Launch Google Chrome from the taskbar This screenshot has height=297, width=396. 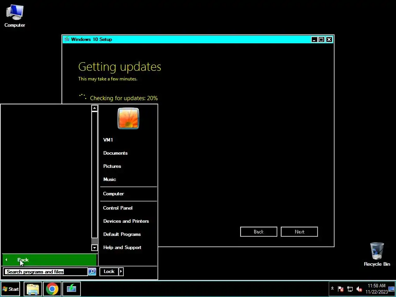[x=52, y=288]
